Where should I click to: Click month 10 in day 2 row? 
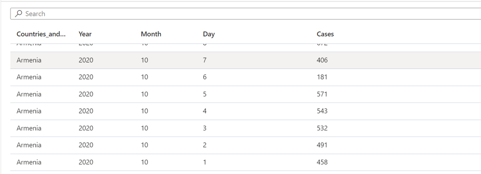tap(144, 145)
